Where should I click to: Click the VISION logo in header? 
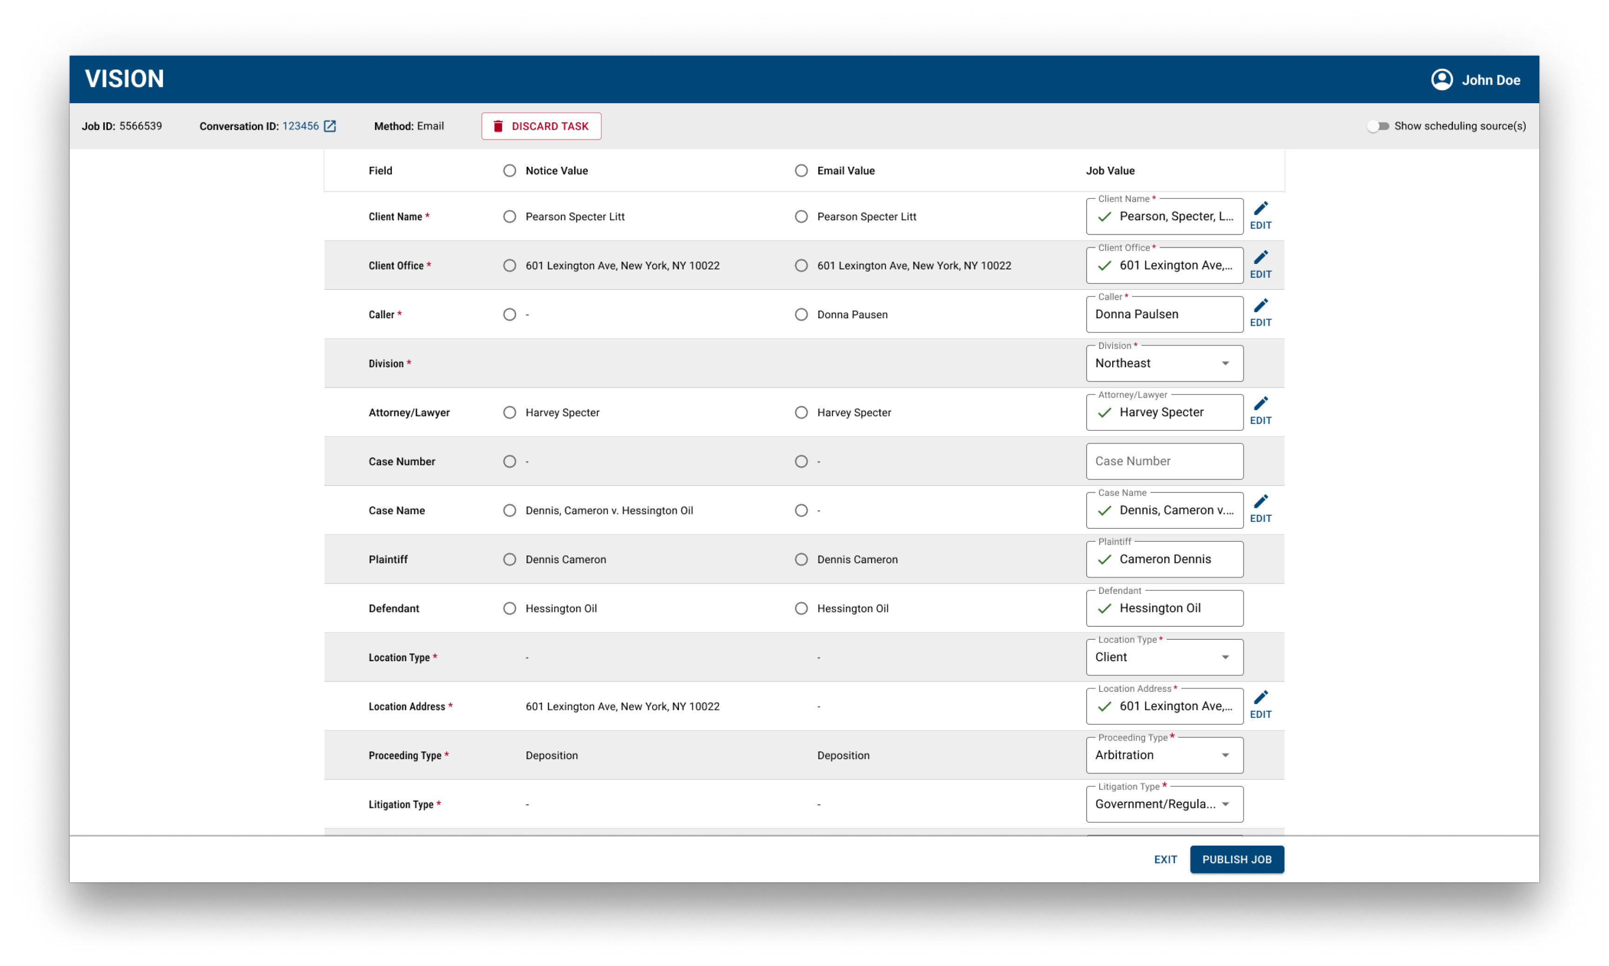124,79
